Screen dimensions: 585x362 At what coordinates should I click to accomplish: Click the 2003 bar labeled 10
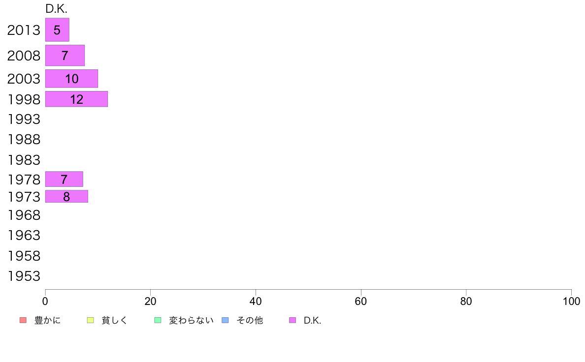tap(71, 79)
